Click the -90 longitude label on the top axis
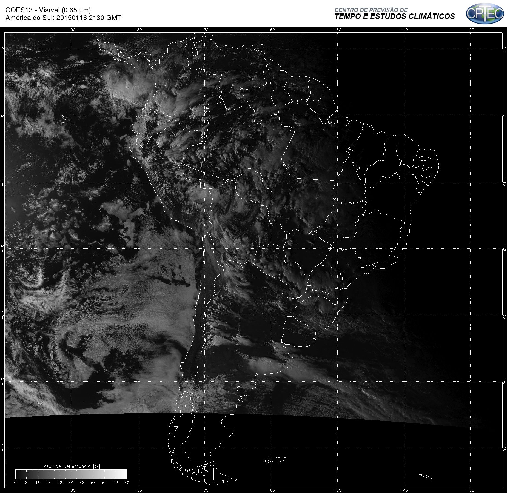 (x=72, y=30)
